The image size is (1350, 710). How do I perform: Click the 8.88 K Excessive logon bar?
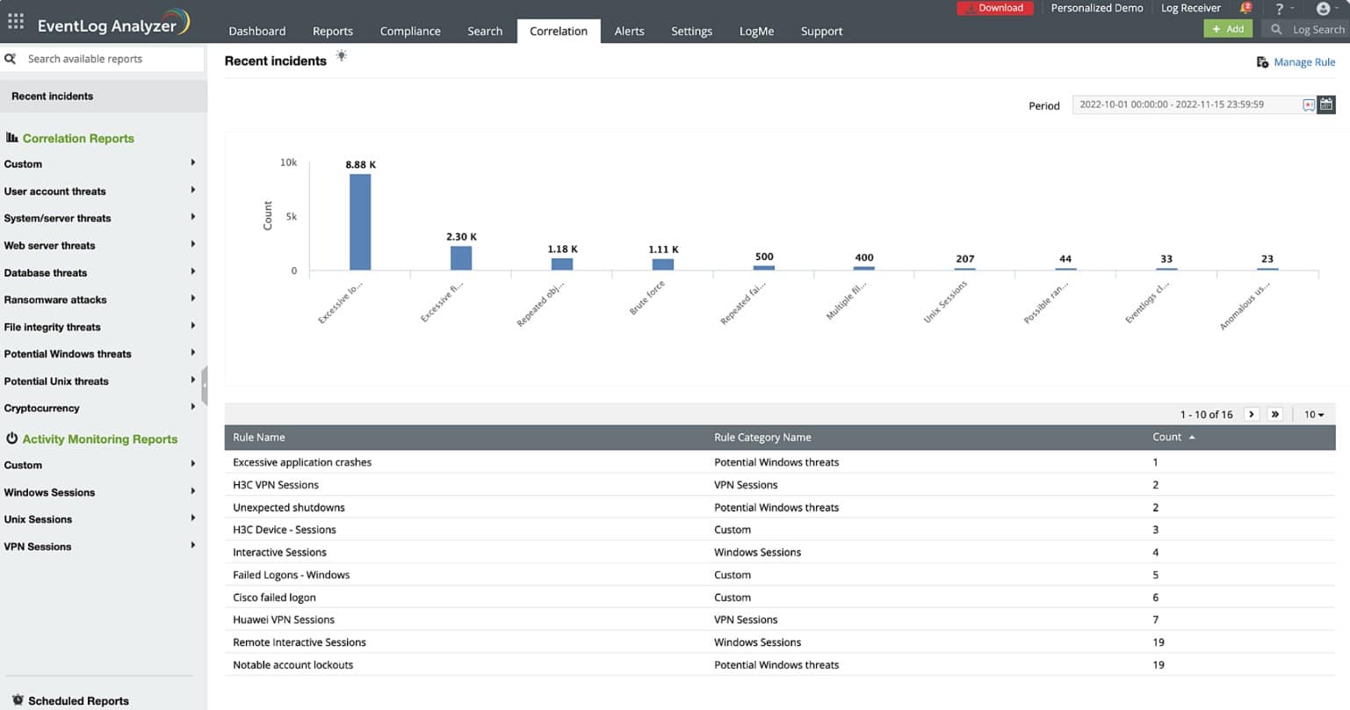tap(360, 222)
